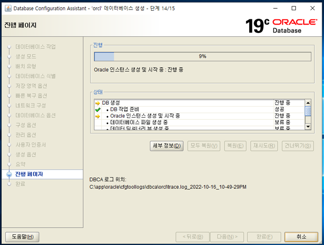Screen dimensions: 324x245
Task: Click the < 뒤로(B) back button
Action: [193, 237]
